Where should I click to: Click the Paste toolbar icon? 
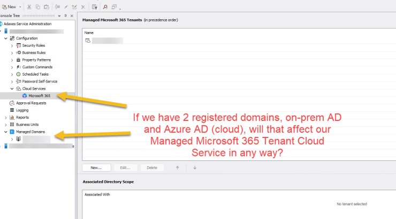click(x=47, y=7)
